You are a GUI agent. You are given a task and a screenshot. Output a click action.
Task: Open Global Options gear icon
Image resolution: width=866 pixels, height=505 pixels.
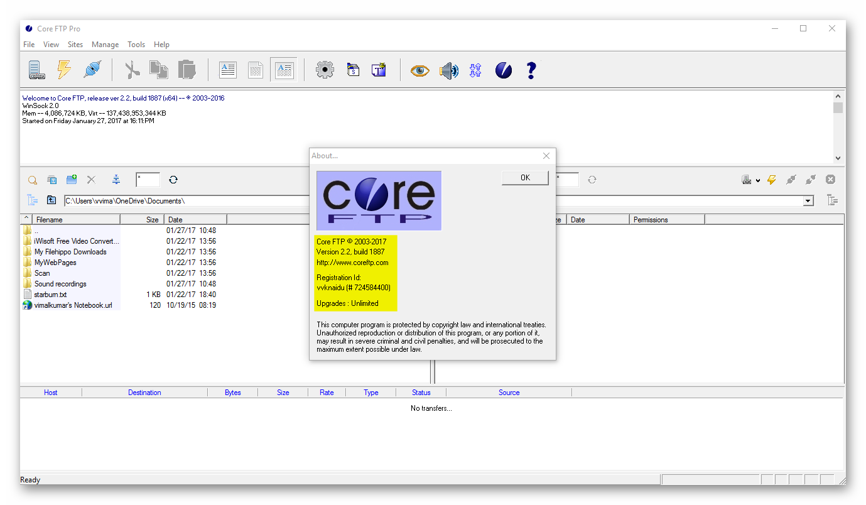point(325,70)
